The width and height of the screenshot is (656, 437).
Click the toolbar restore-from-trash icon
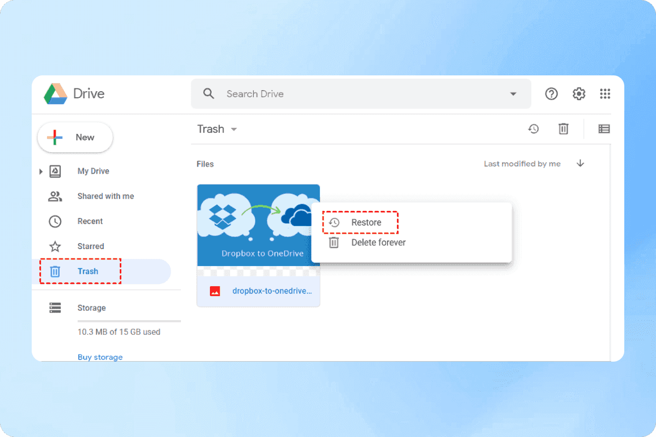click(533, 129)
